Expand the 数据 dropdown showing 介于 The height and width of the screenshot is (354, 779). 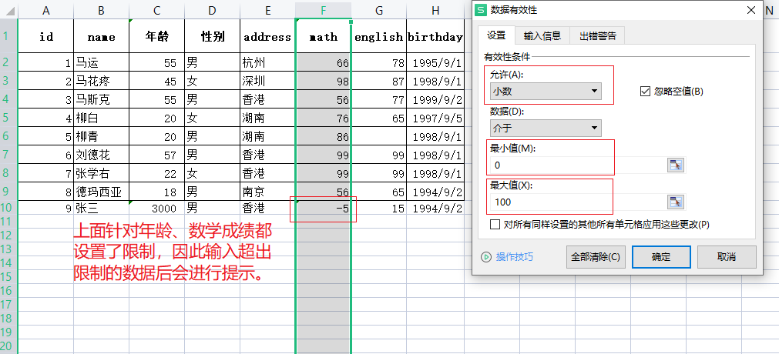[546, 128]
